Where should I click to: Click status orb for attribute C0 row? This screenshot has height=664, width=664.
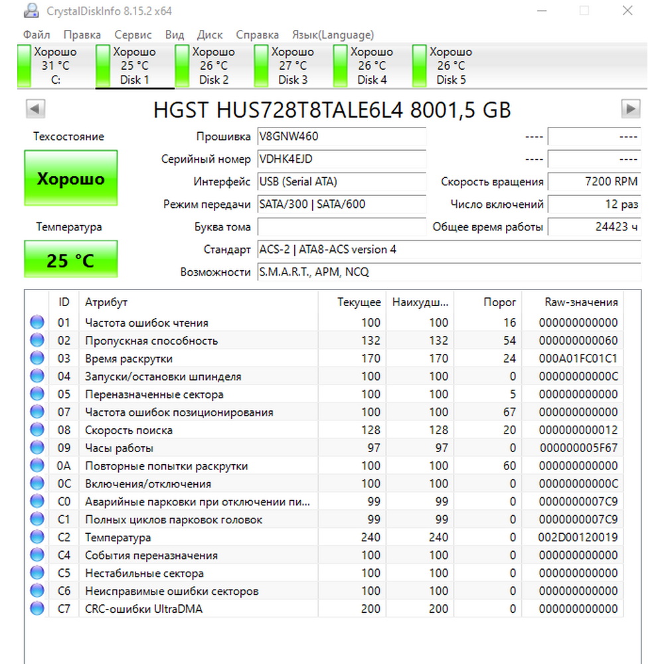[x=37, y=501]
